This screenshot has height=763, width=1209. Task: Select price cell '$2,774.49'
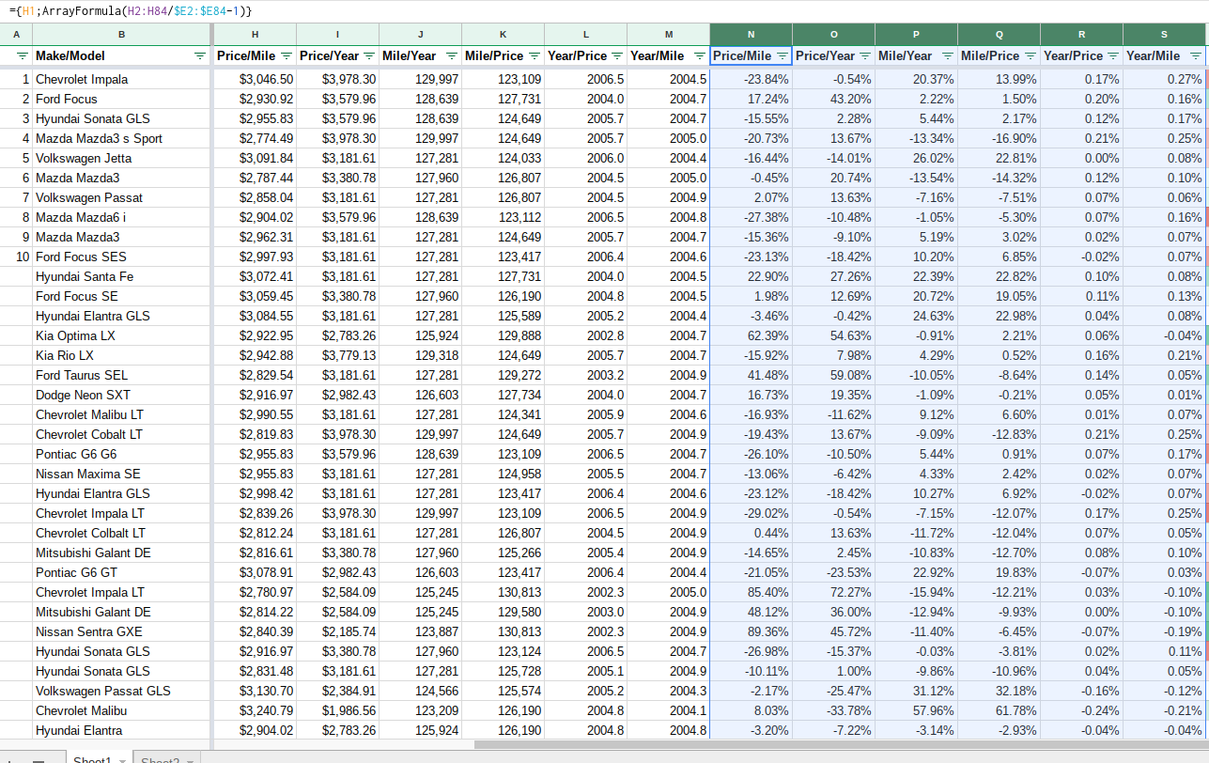pos(256,138)
